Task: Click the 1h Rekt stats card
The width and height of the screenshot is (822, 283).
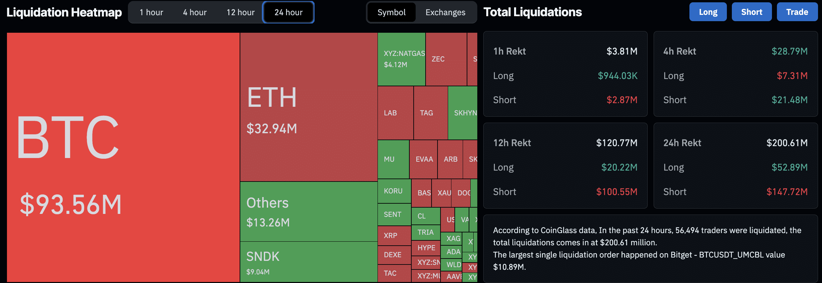Action: pos(565,74)
